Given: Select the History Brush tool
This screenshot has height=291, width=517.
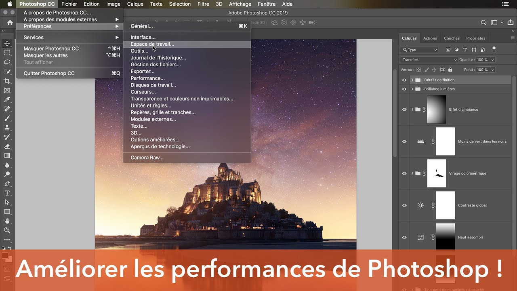Looking at the screenshot, I should point(7,137).
